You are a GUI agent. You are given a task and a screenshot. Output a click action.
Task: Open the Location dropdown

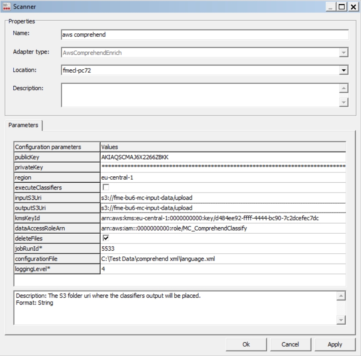point(343,70)
